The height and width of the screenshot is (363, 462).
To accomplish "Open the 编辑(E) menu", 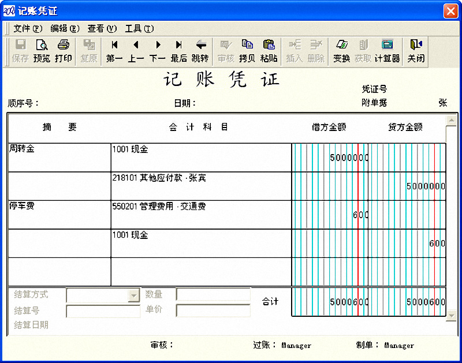I will pyautogui.click(x=65, y=28).
